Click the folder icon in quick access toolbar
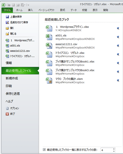The image size is (123, 154). [x=9, y=5]
